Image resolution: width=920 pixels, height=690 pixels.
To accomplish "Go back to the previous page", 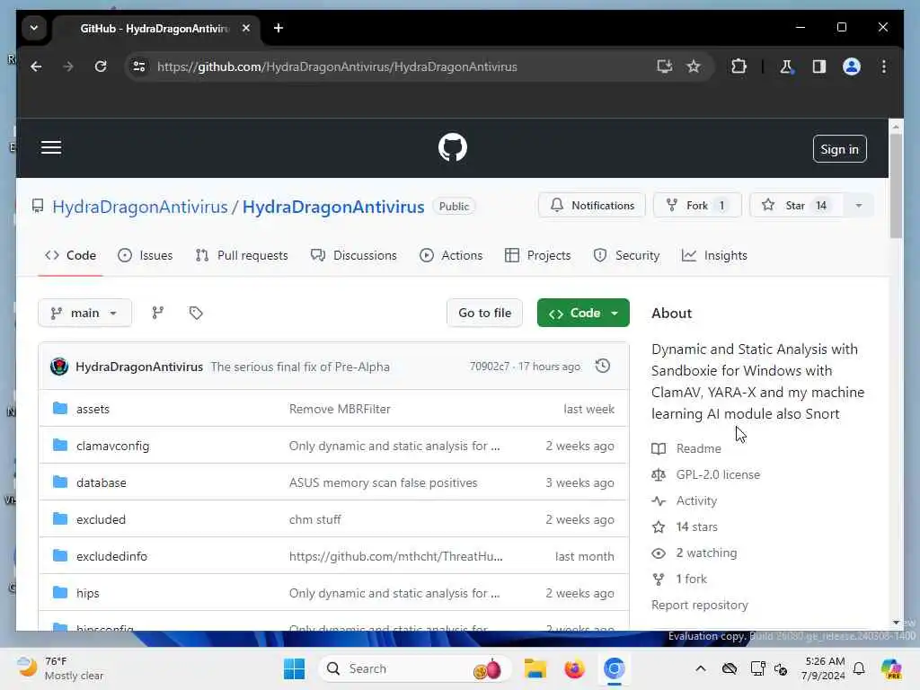I will point(36,66).
